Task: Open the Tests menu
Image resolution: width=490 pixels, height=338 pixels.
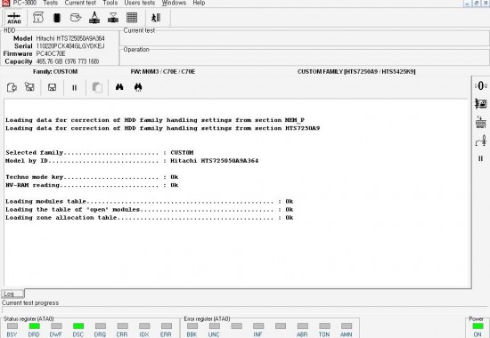Action: click(x=51, y=3)
